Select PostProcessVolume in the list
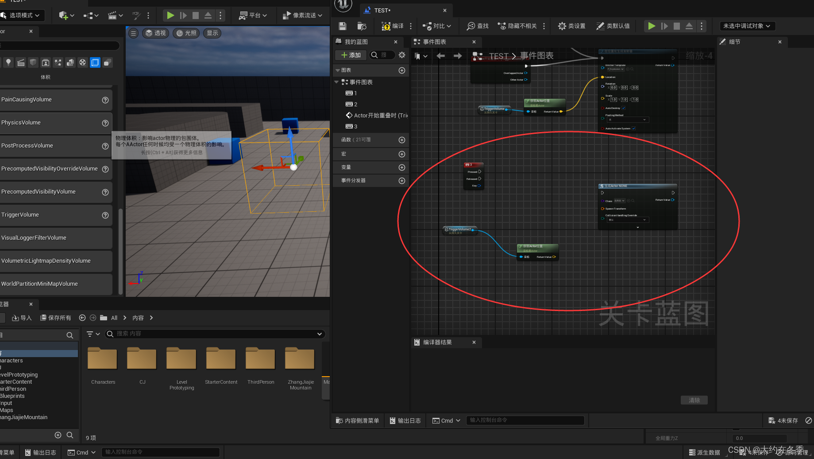Screen dimensions: 814x459 pos(55,146)
